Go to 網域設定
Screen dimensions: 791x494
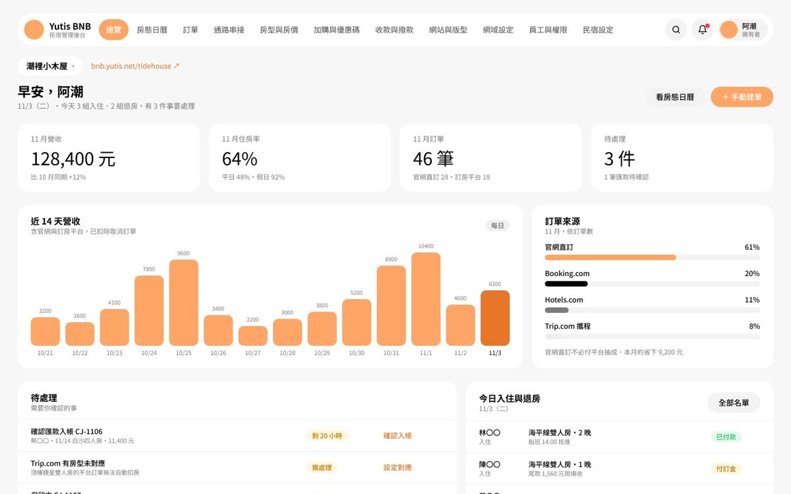coord(498,30)
